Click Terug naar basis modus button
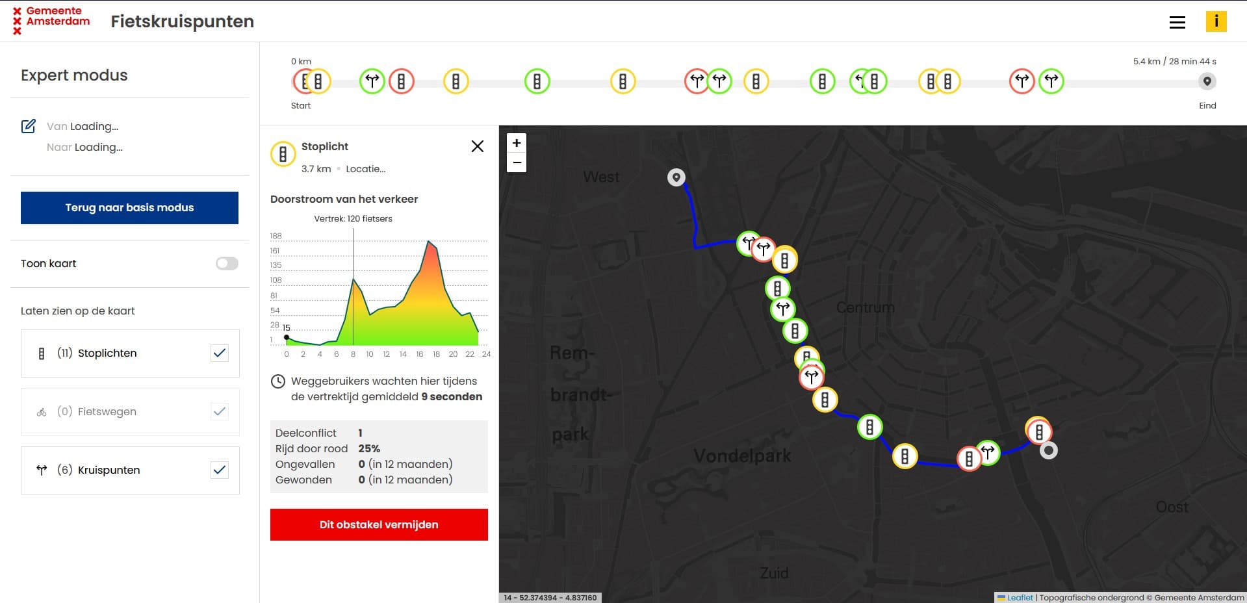This screenshot has height=603, width=1247. point(129,208)
